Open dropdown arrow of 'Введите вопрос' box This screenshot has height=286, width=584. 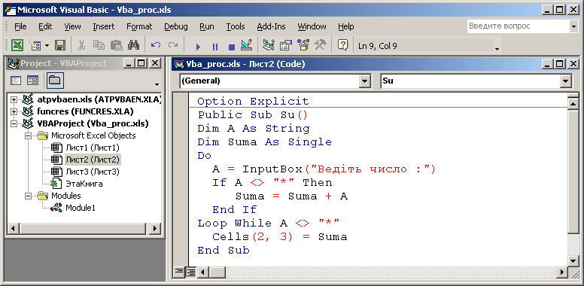point(573,26)
